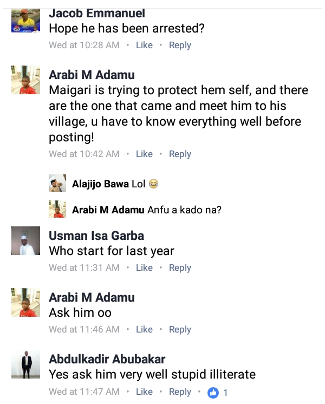Click the blue thumbs-up reaction icon
The image size is (325, 404).
(213, 393)
